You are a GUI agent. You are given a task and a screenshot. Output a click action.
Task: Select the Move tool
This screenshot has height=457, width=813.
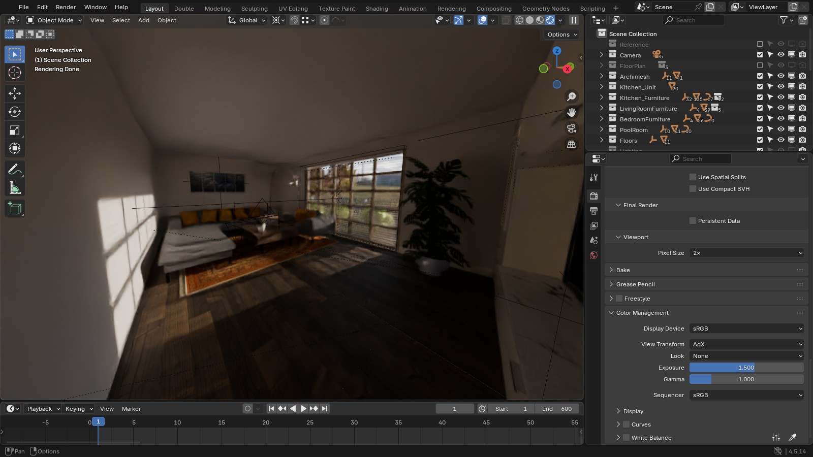point(15,93)
